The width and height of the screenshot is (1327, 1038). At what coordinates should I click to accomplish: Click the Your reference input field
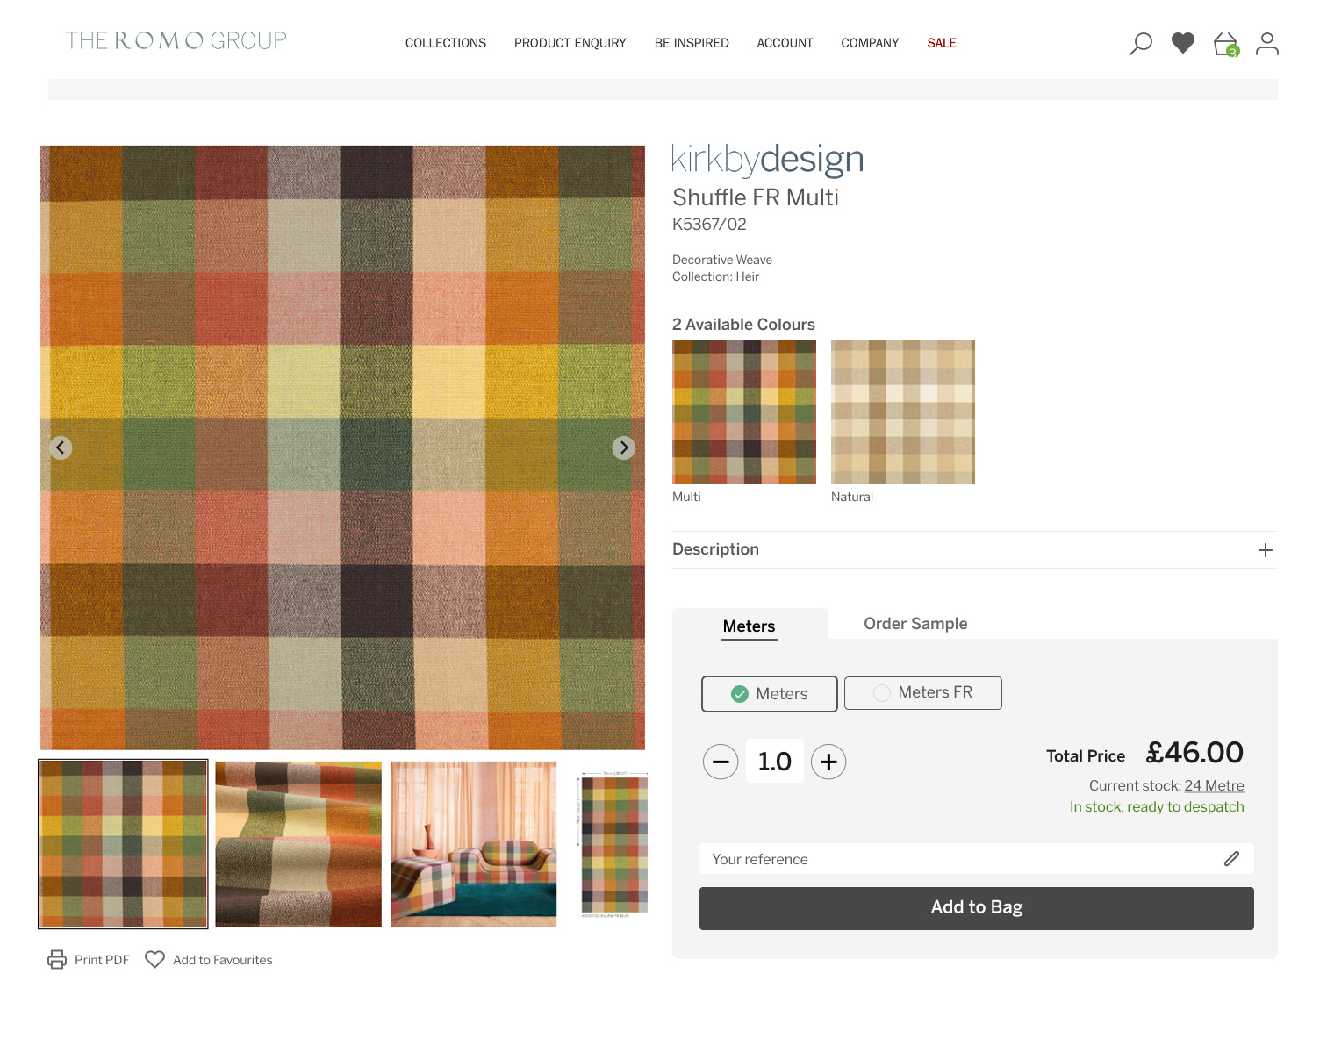point(976,859)
